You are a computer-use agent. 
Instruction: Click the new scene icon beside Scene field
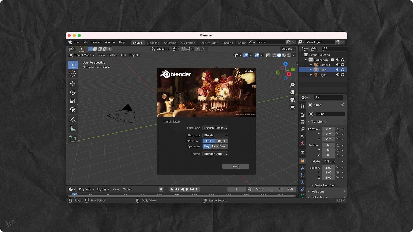(288, 42)
